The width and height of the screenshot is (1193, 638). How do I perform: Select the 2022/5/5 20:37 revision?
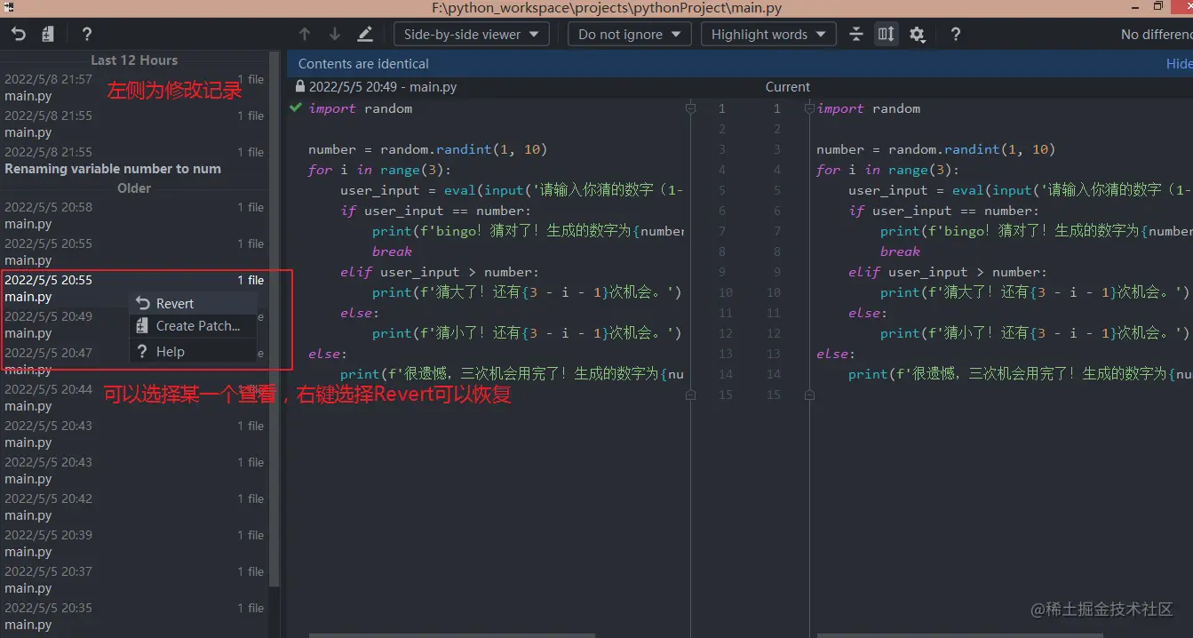(134, 579)
